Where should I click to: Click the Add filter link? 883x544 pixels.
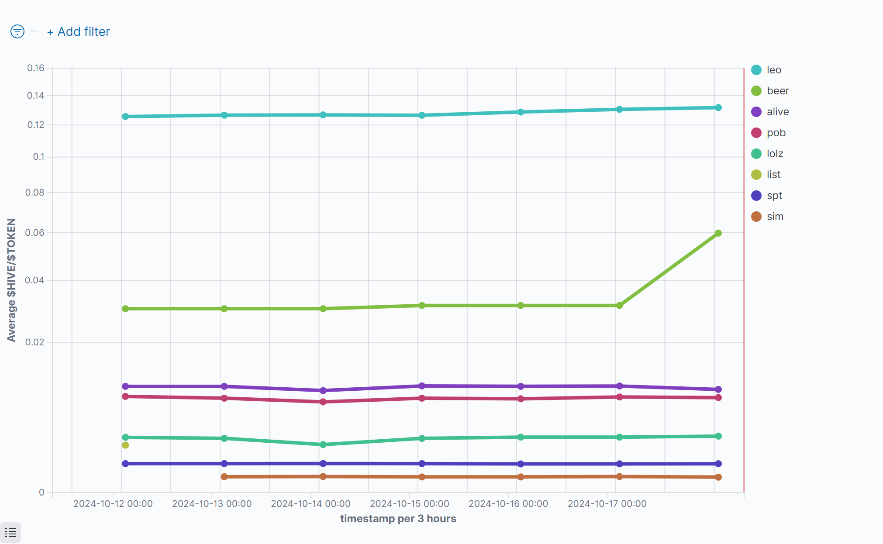point(79,31)
